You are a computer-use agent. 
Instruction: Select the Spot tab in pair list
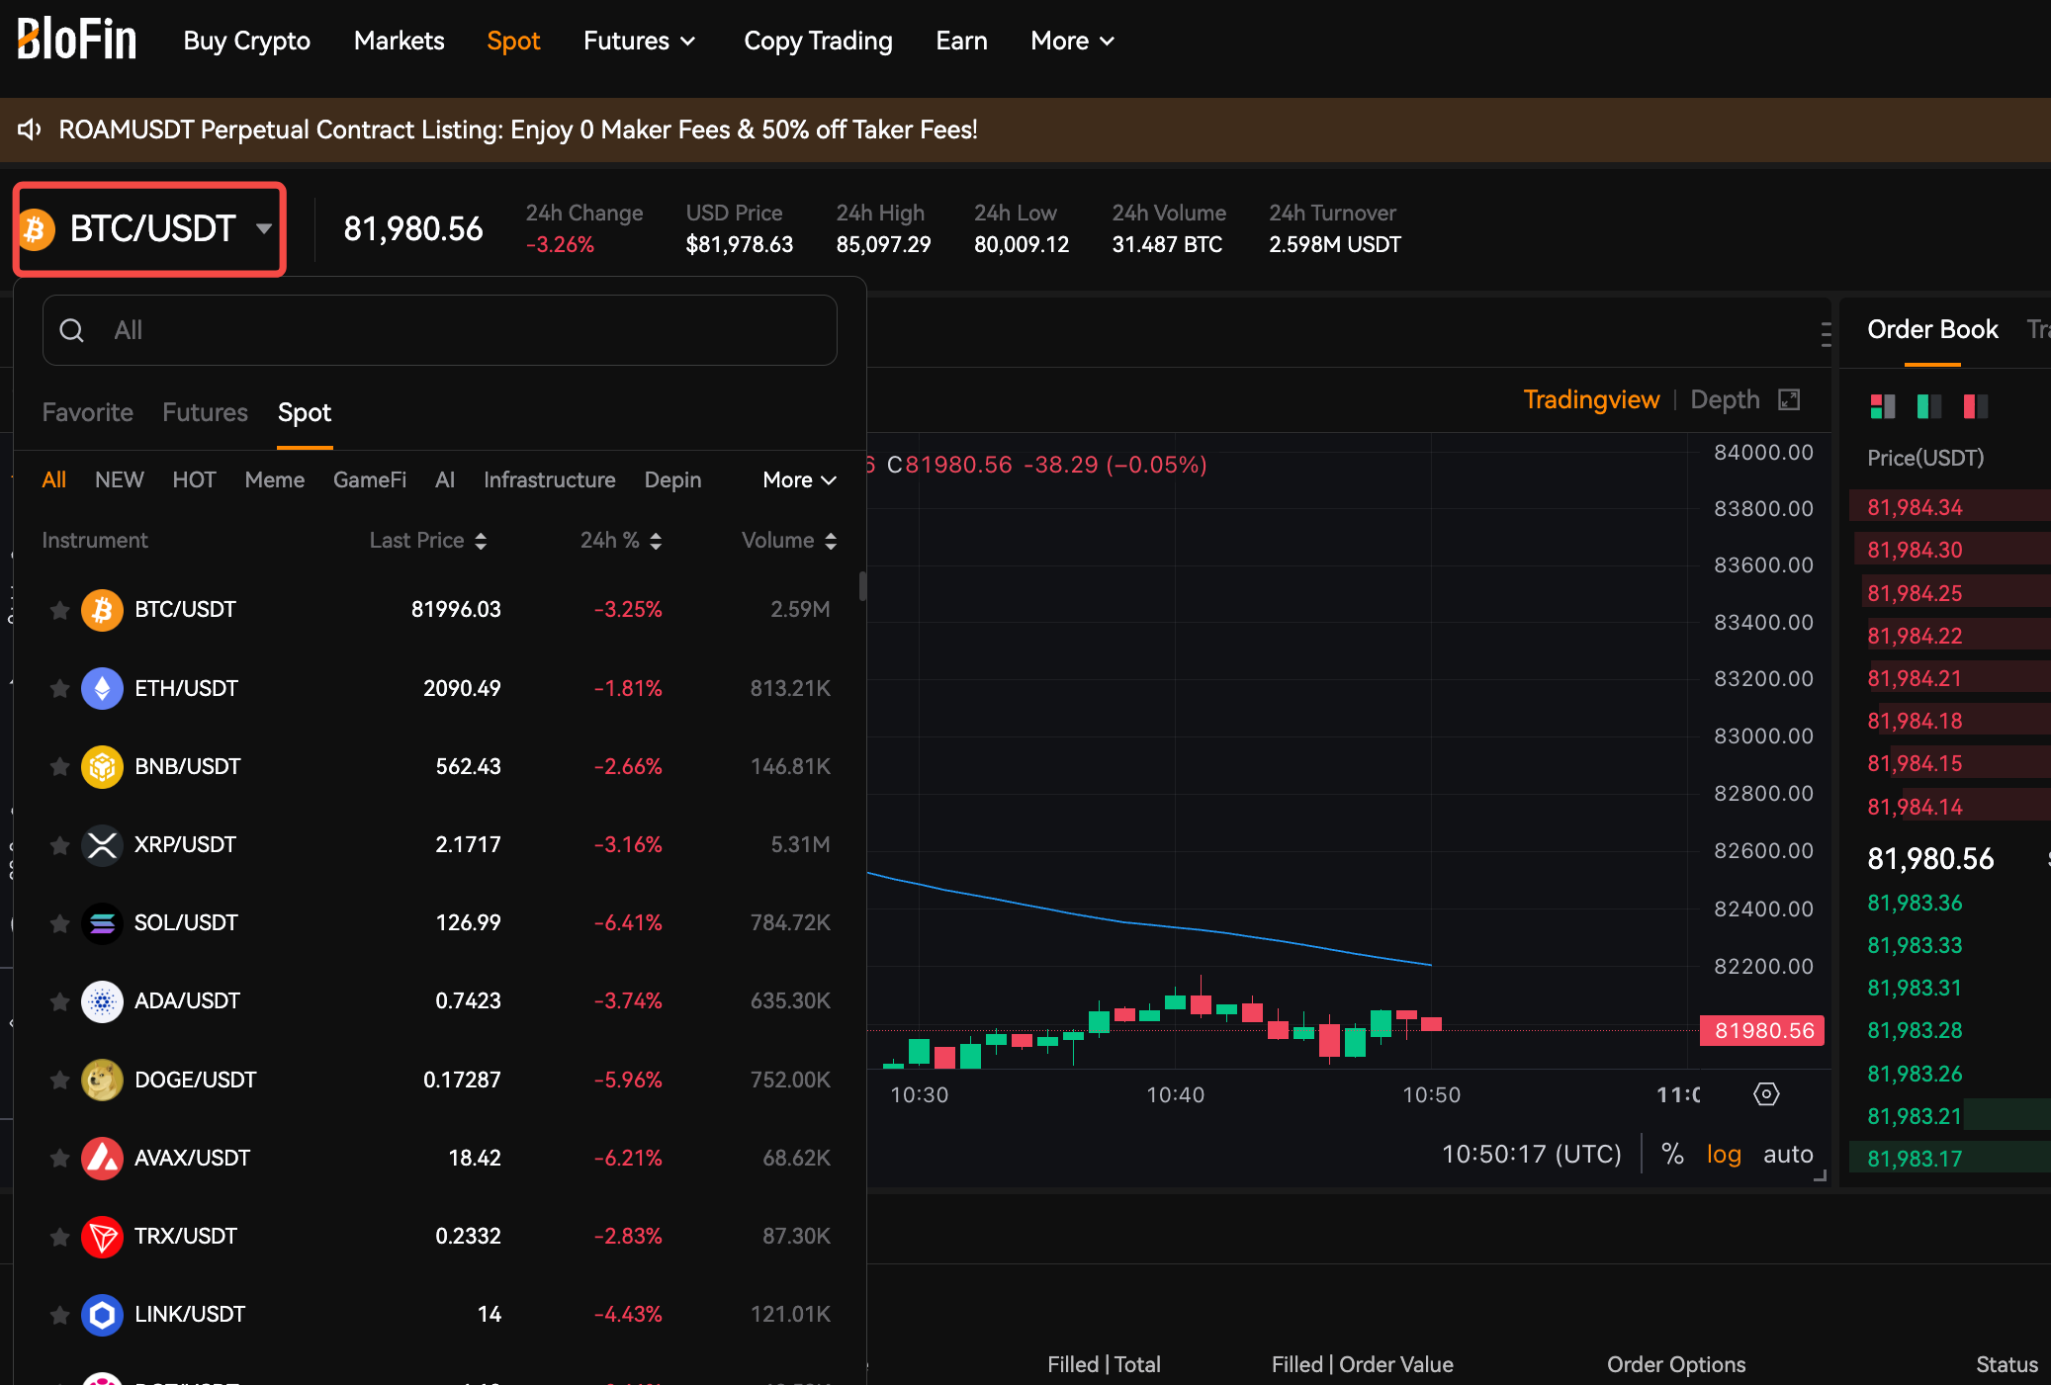305,412
